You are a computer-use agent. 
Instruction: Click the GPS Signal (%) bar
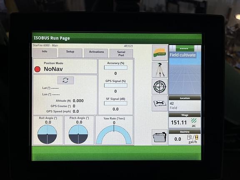116,85
